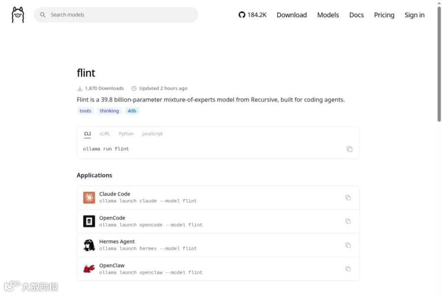Viewport: 442px width, 295px height.
Task: Copy the Hermes Agent launch command
Action: 348,245
